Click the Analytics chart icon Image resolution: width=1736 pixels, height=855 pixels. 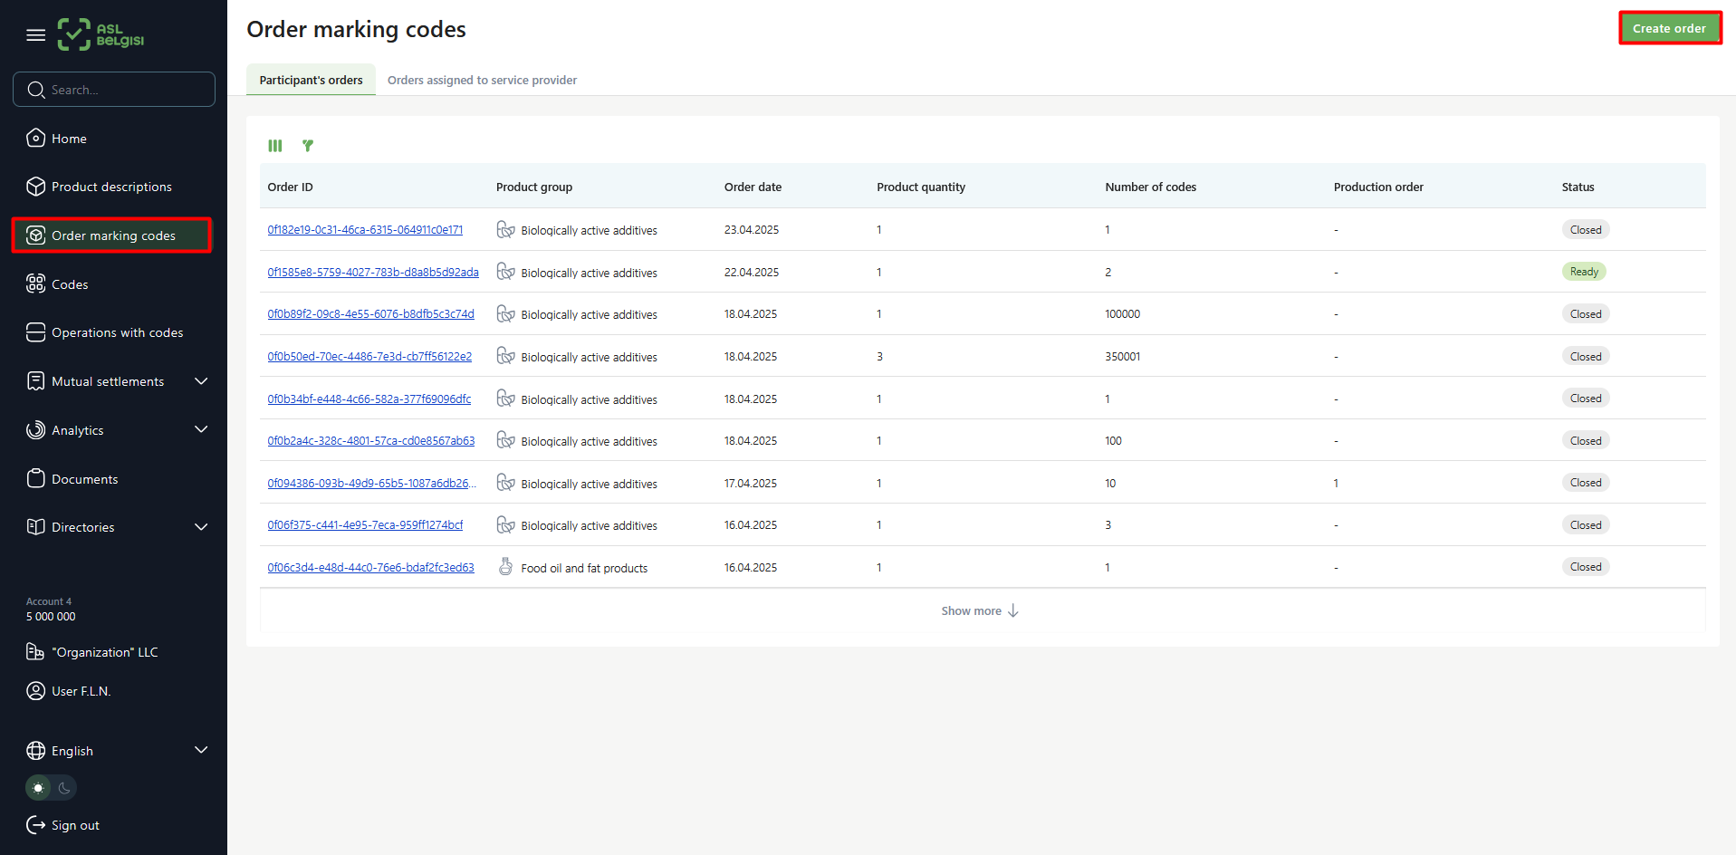click(x=36, y=430)
